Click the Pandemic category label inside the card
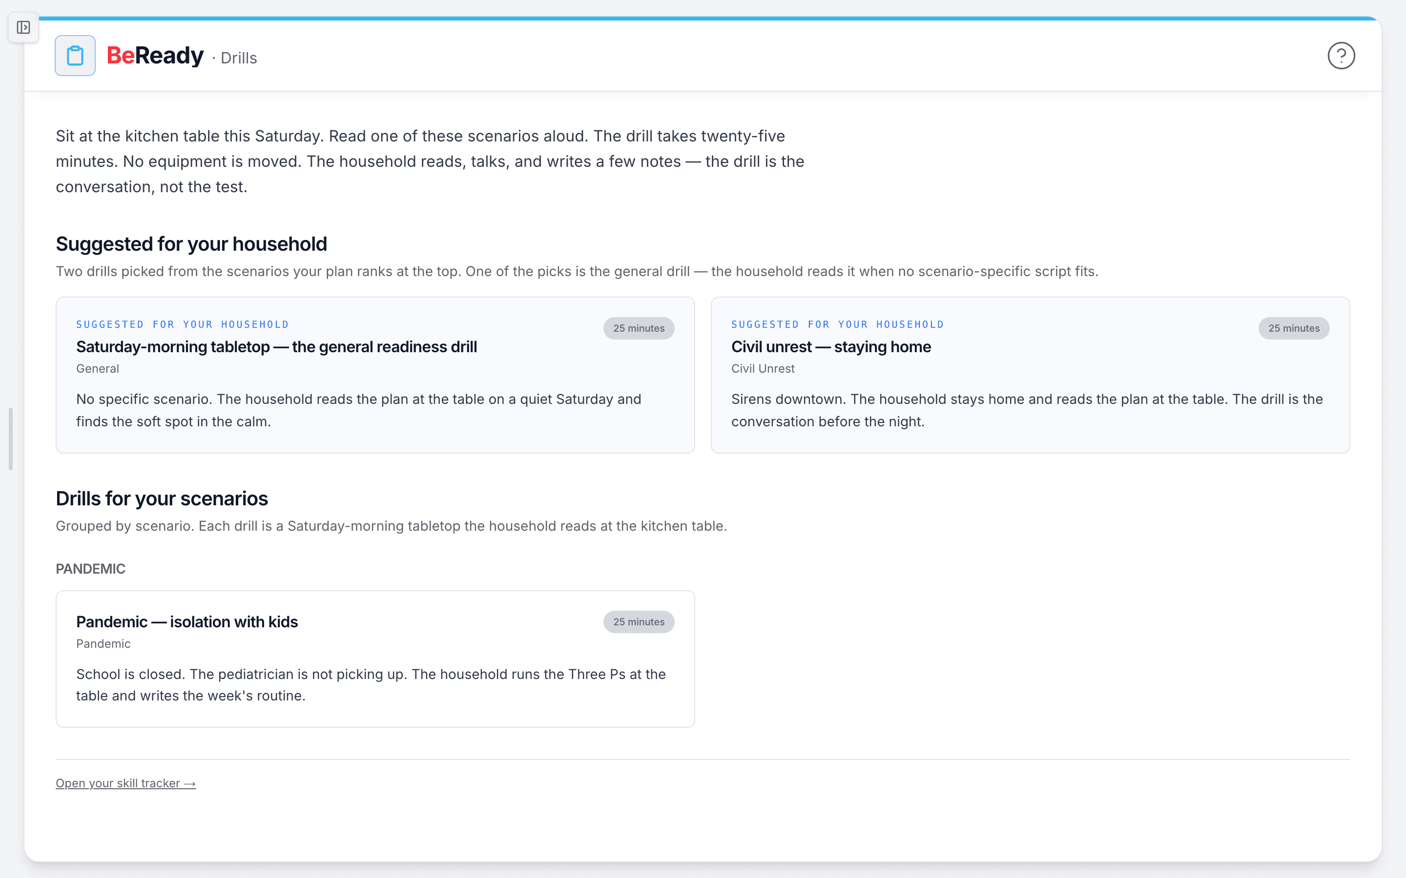 [103, 644]
